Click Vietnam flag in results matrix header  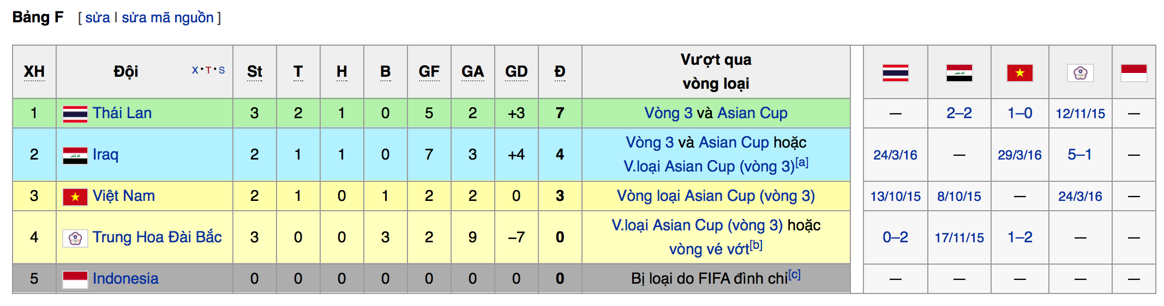pyautogui.click(x=1019, y=72)
